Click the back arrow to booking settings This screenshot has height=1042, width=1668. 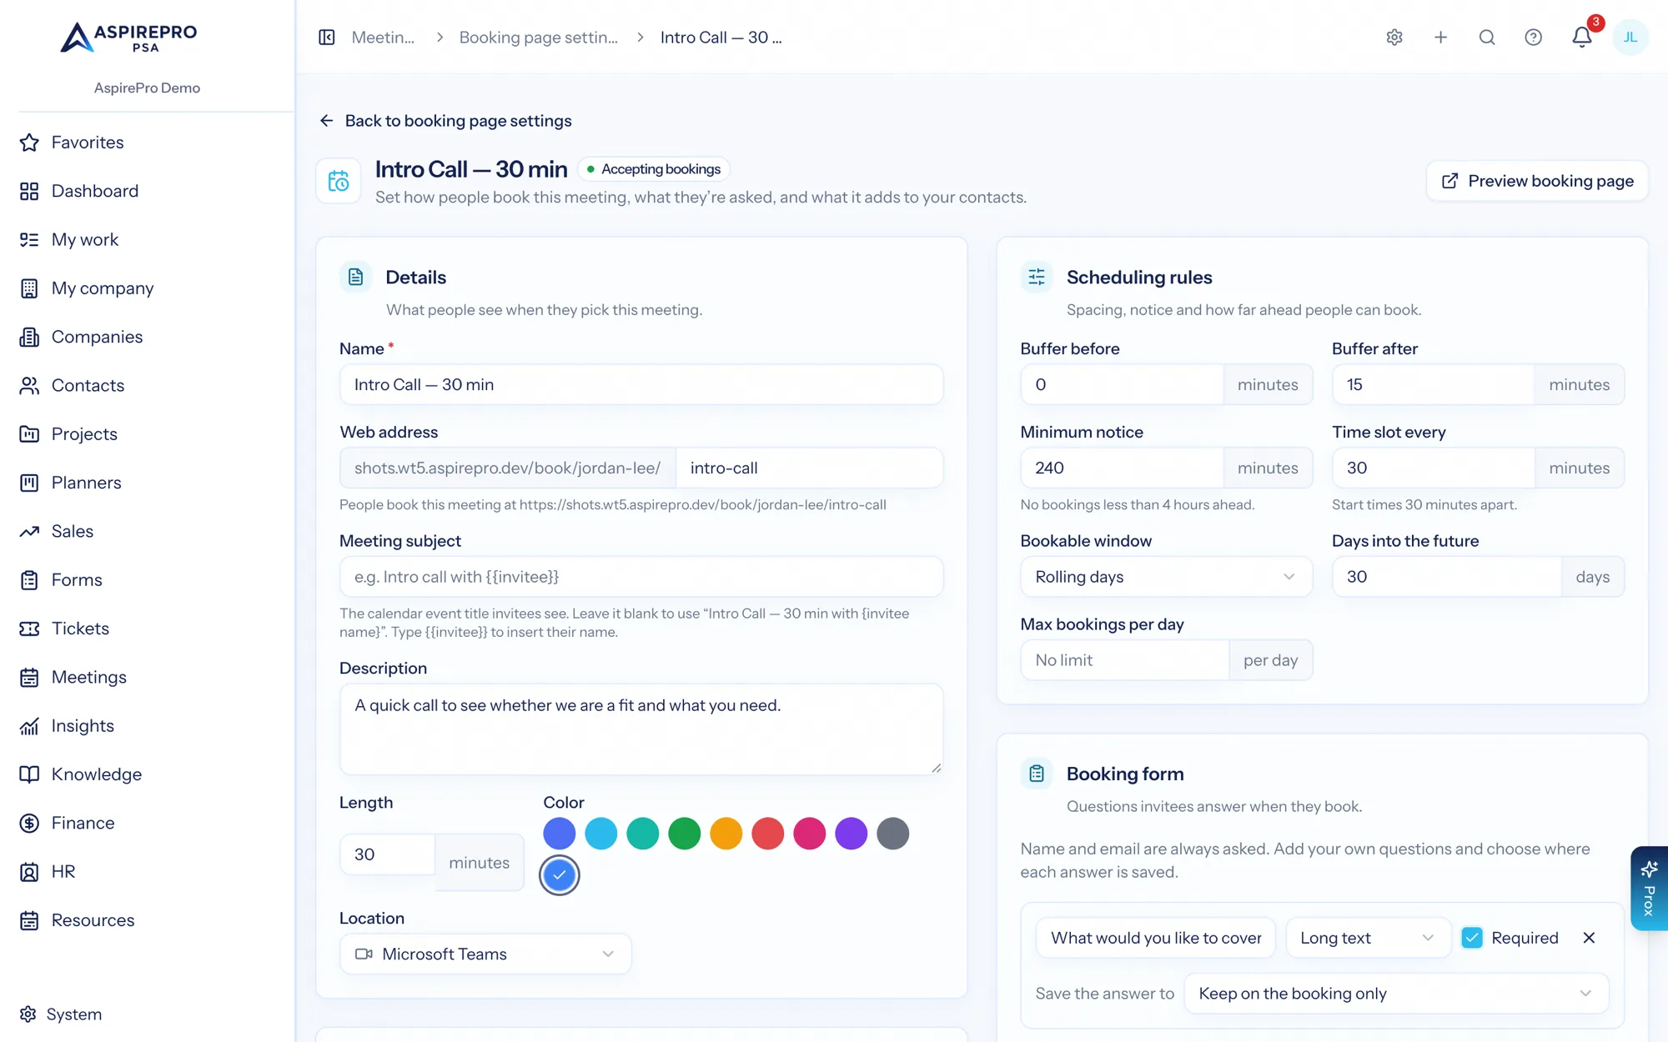point(326,121)
